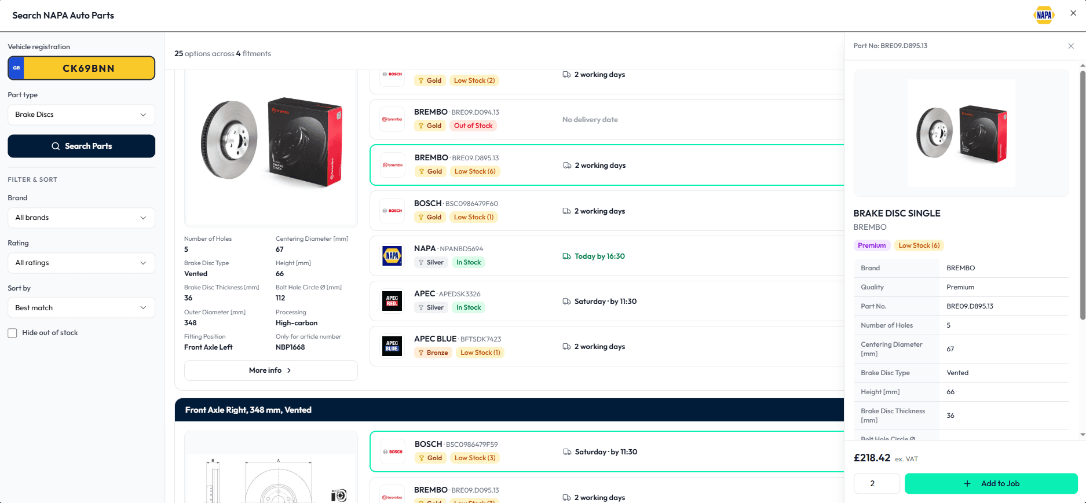This screenshot has height=503, width=1086.
Task: Click the delivery truck icon for APEC BLUE
Action: [x=566, y=347]
